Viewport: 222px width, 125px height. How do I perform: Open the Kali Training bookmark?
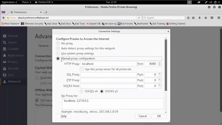(x=157, y=24)
